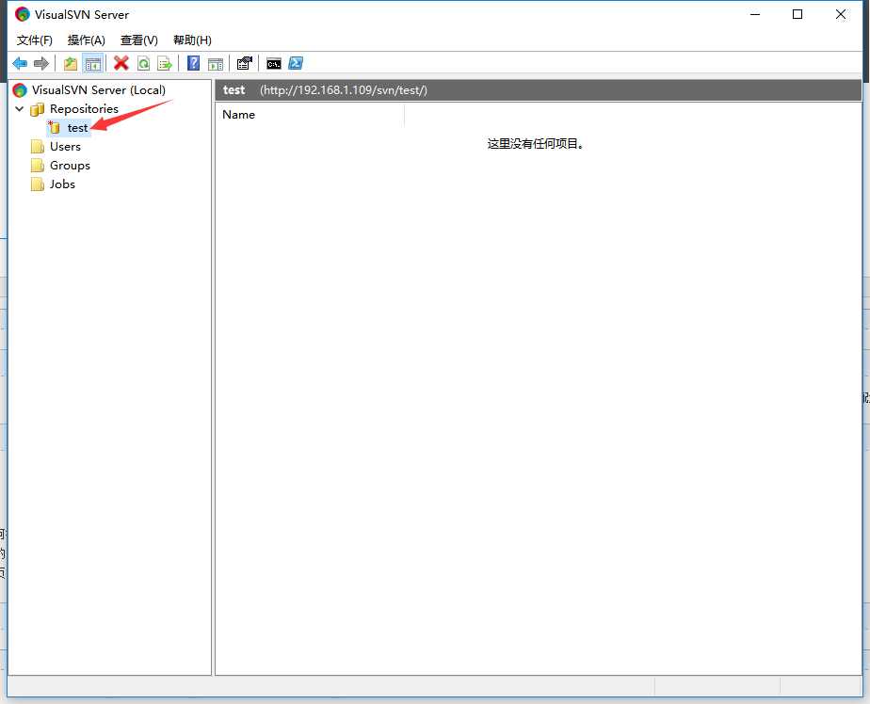Click the gray Forward arrow in toolbar

click(41, 63)
